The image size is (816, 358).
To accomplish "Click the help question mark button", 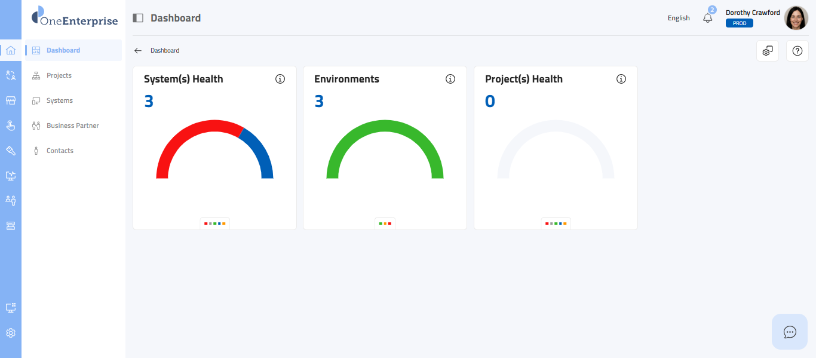I will tap(797, 51).
